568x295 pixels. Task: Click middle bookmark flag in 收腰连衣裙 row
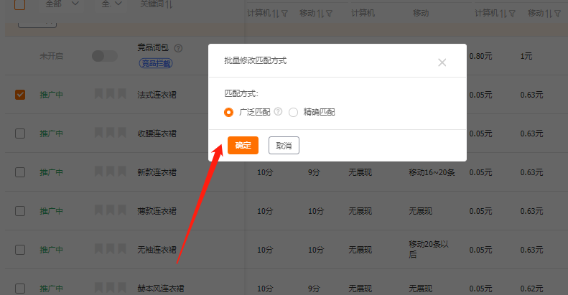[110, 133]
